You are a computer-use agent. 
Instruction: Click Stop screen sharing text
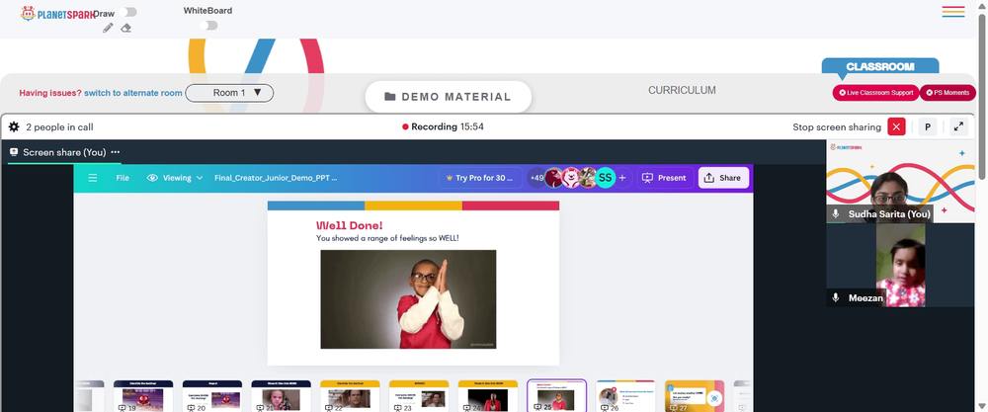tap(837, 127)
